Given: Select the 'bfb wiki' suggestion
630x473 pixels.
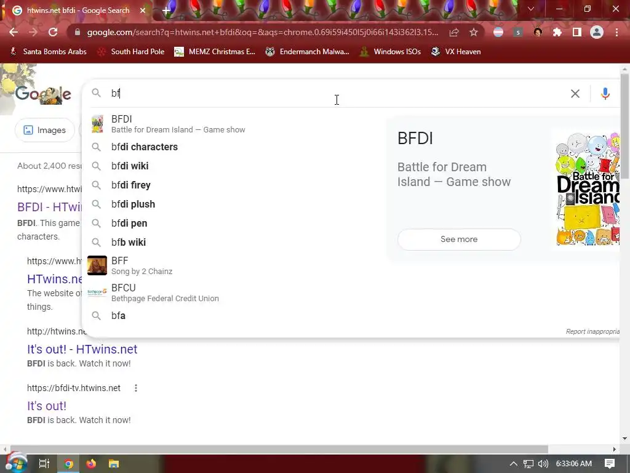Looking at the screenshot, I should coord(234,243).
